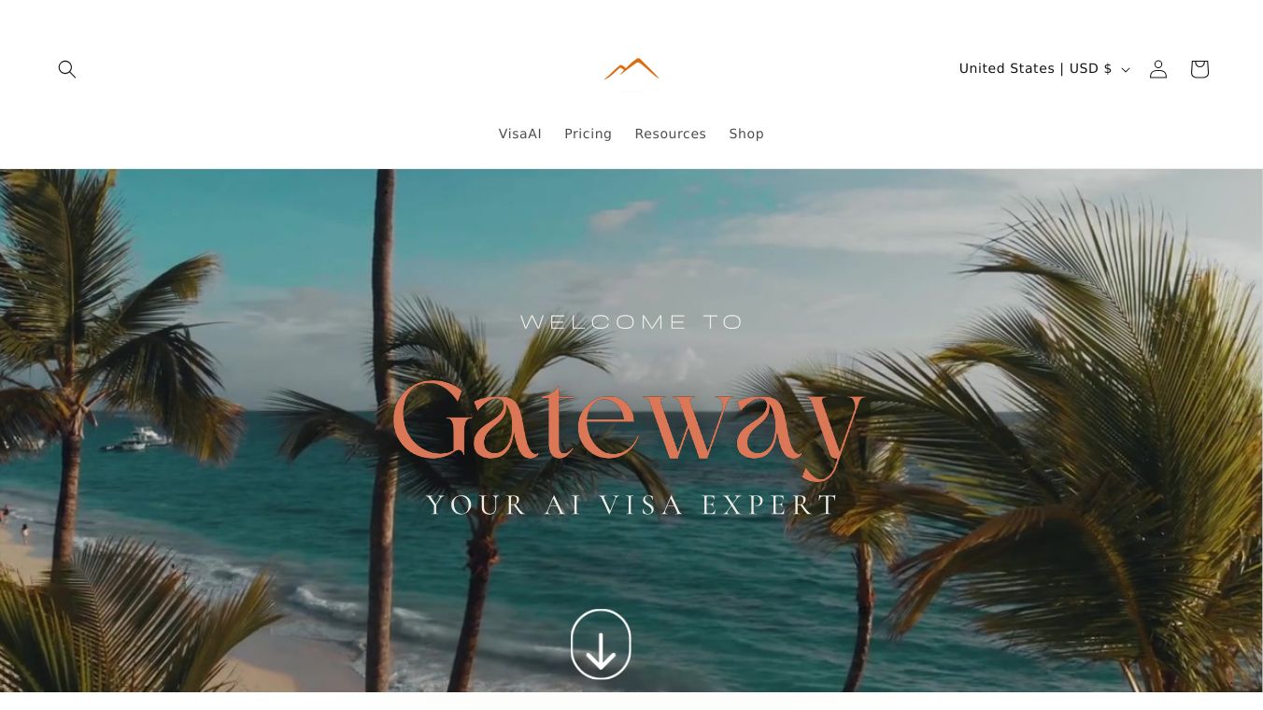Open the Resources menu link
Image resolution: width=1263 pixels, height=710 pixels.
pos(671,134)
